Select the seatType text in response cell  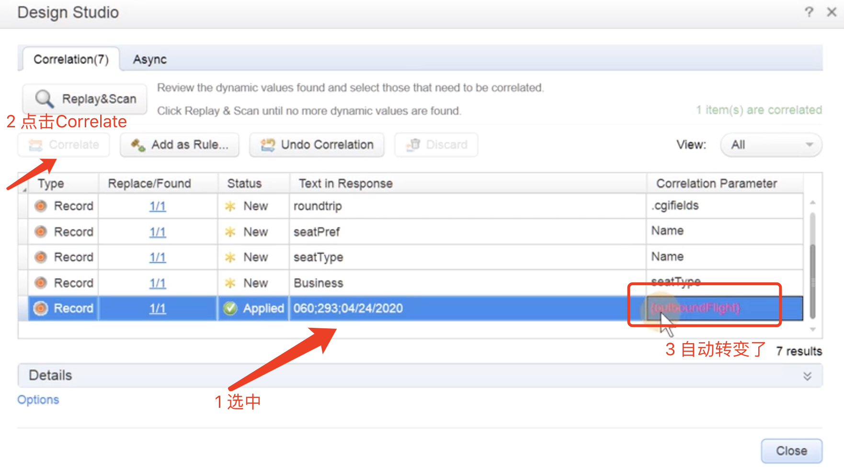468,257
